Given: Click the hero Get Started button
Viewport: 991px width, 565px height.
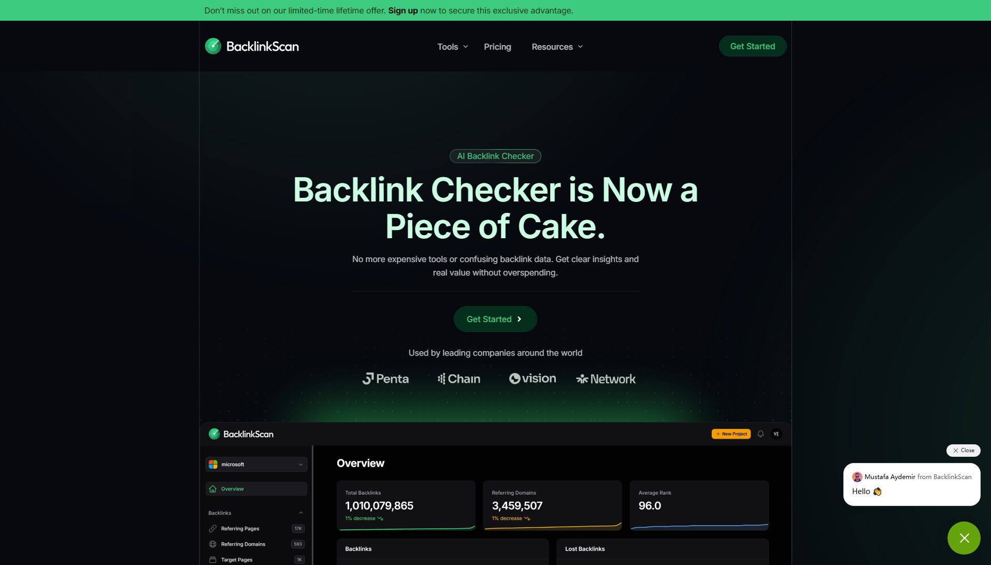Looking at the screenshot, I should [x=495, y=319].
